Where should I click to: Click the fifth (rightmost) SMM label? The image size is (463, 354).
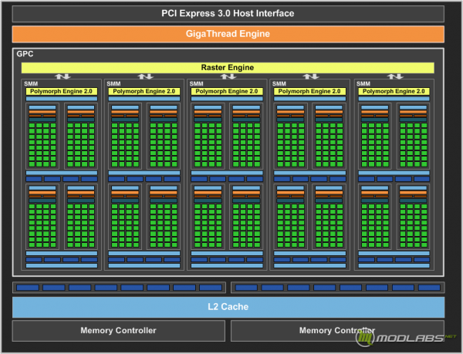(363, 84)
